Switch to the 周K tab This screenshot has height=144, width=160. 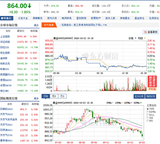point(54,96)
